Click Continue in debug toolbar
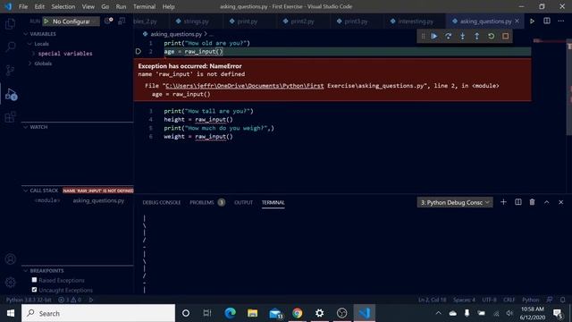 [x=434, y=36]
